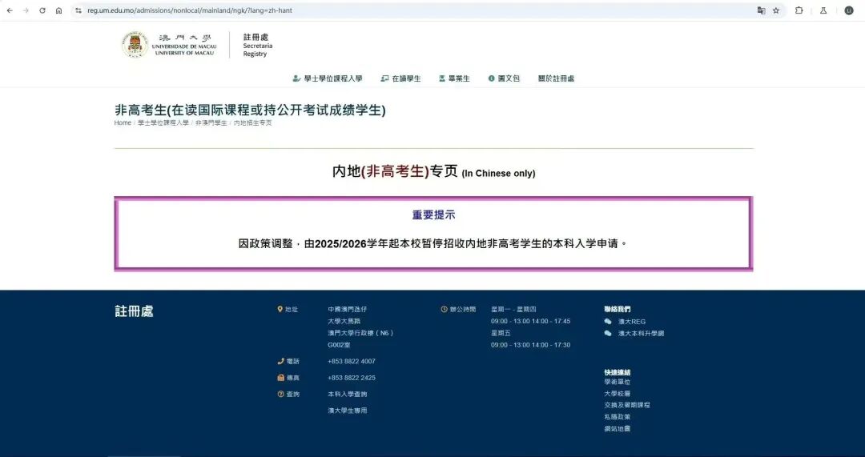This screenshot has width=865, height=457.
Task: Click the page title 非高考生(在读国际课程...)
Action: pyautogui.click(x=250, y=110)
